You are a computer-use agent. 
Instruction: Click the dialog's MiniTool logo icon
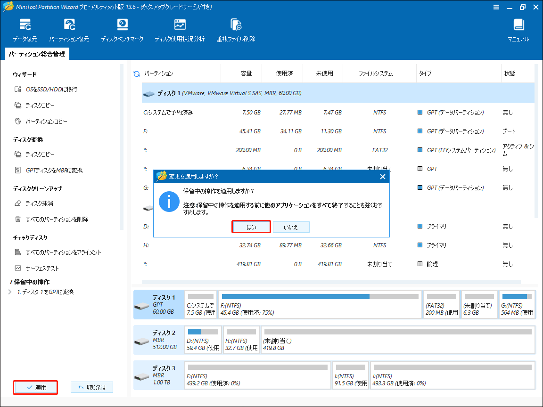coord(161,176)
